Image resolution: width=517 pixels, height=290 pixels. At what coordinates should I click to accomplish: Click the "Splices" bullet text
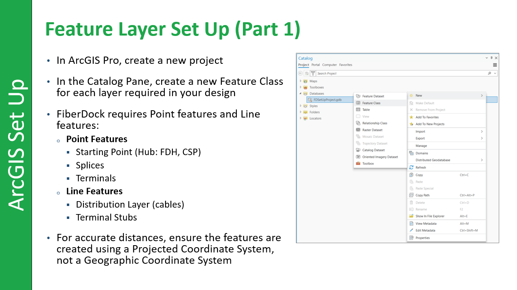[x=90, y=166]
